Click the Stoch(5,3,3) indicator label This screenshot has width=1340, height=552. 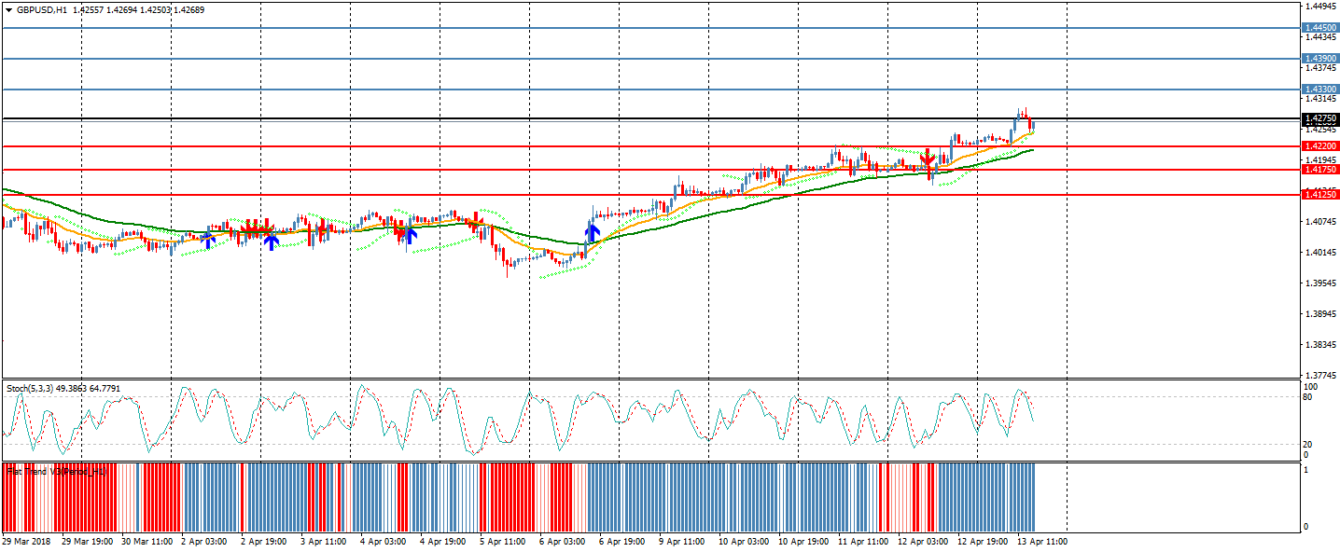(63, 388)
